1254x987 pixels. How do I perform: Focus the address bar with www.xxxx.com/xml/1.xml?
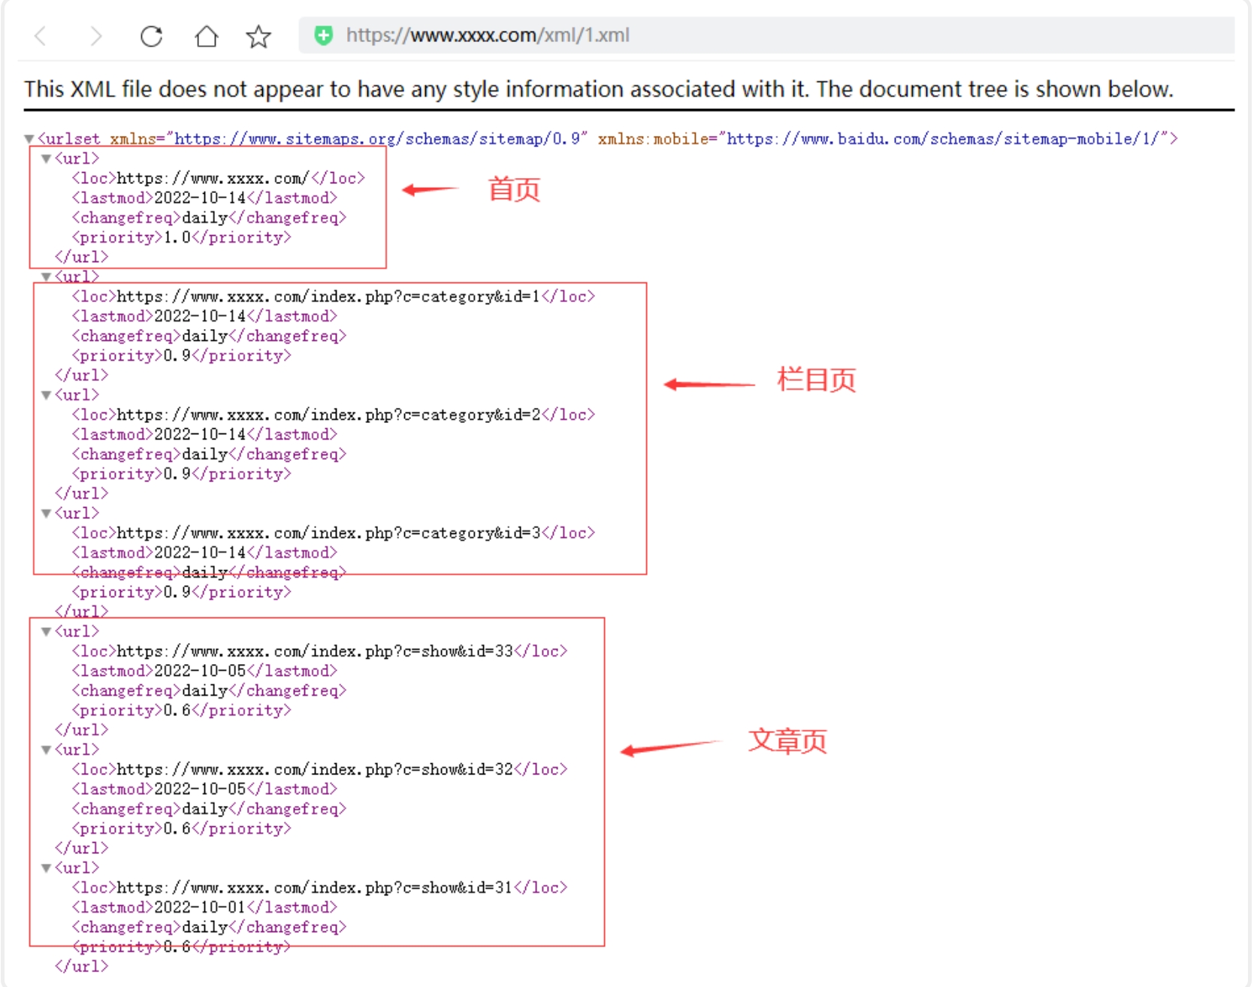[766, 35]
